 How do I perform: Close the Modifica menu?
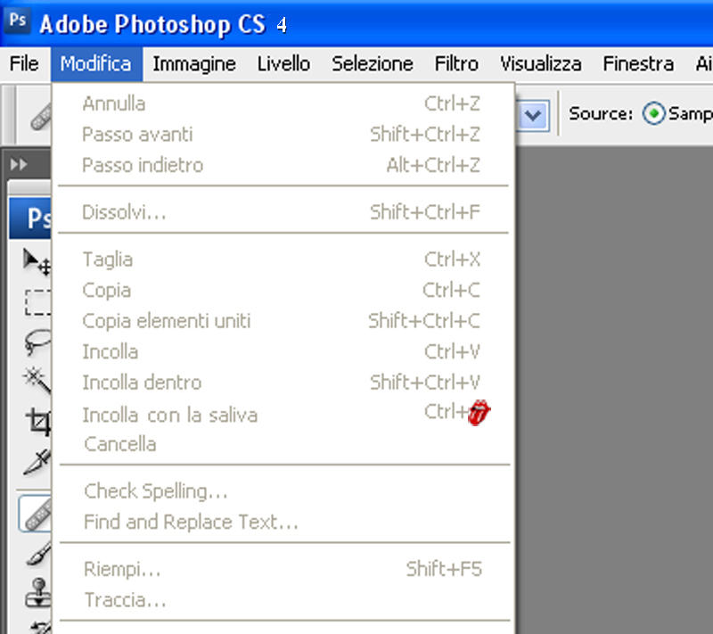coord(96,63)
